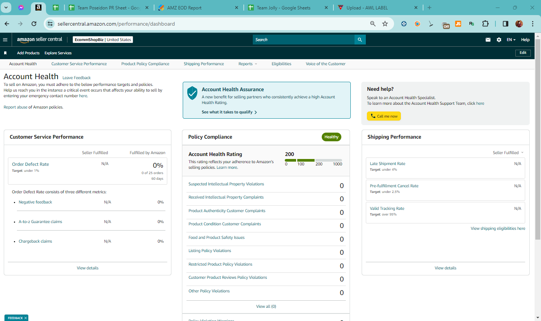Open Received Intellectual Property Complaints
This screenshot has height=321, width=541.
[x=226, y=197]
